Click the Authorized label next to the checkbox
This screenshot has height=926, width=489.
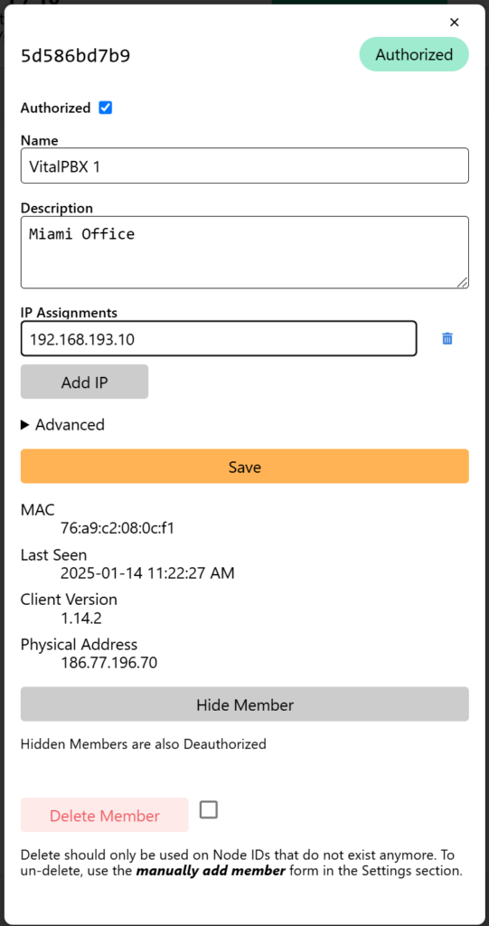(x=55, y=109)
